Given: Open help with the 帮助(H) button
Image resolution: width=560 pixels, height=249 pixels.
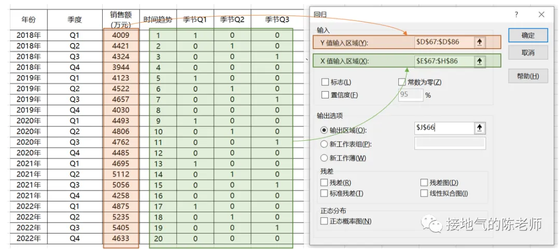Looking at the screenshot, I should pyautogui.click(x=528, y=76).
